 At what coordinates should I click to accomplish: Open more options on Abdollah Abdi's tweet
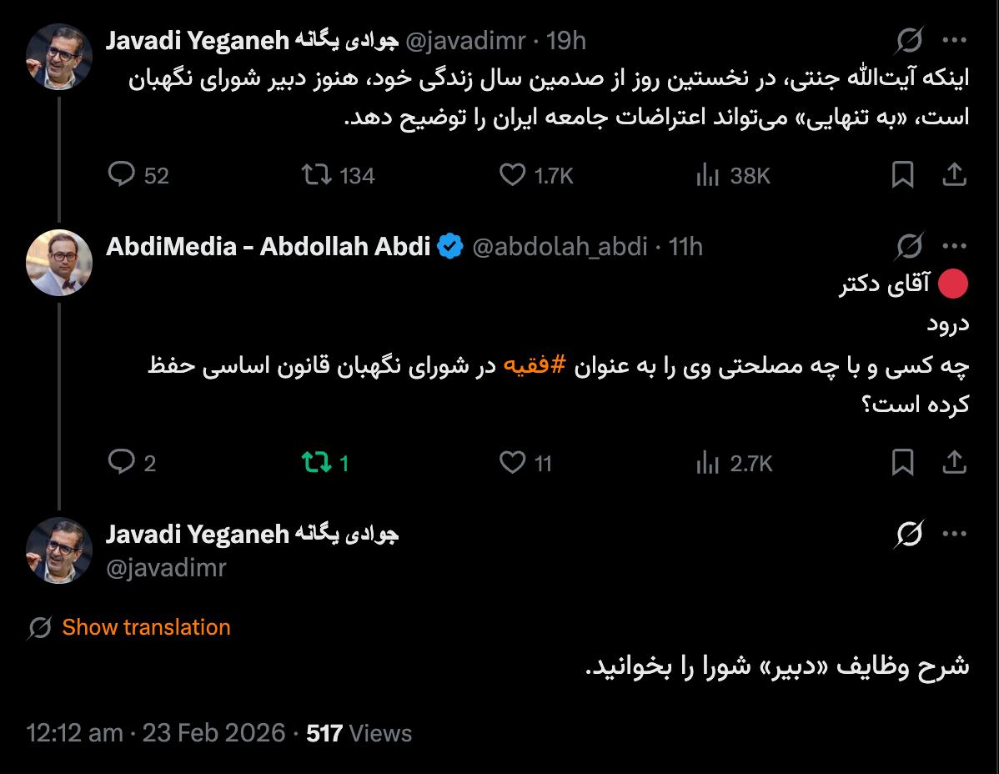pos(954,246)
